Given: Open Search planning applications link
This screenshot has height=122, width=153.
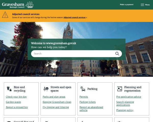Looking at the screenshot, I should [x=125, y=103].
